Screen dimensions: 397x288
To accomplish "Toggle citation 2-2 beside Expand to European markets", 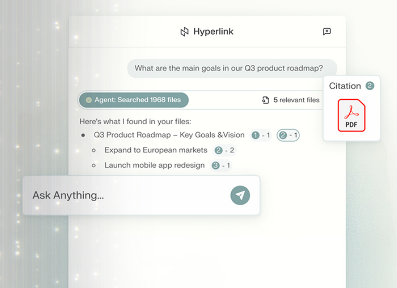I will pos(224,150).
